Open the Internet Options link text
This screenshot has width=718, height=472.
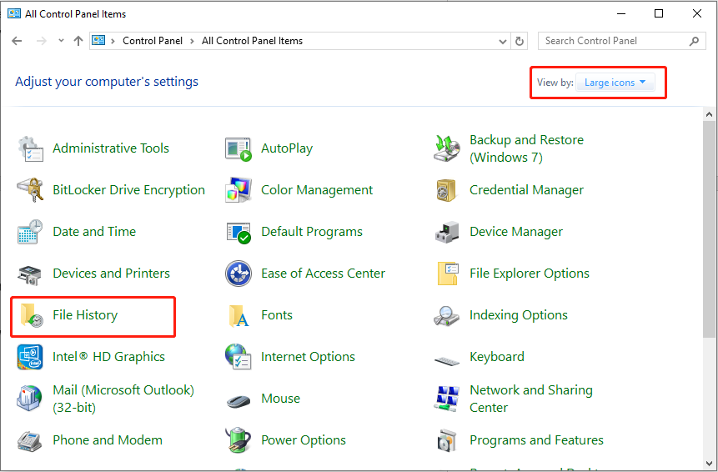coord(308,357)
